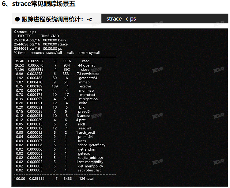Click the sched_getaffinity syscall name

(x=92, y=145)
